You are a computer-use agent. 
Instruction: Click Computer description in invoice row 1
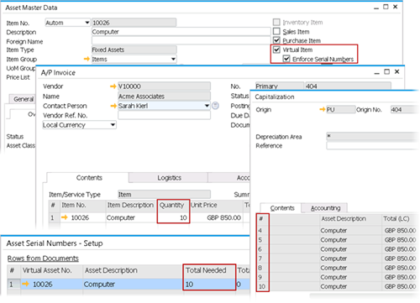coord(131,217)
